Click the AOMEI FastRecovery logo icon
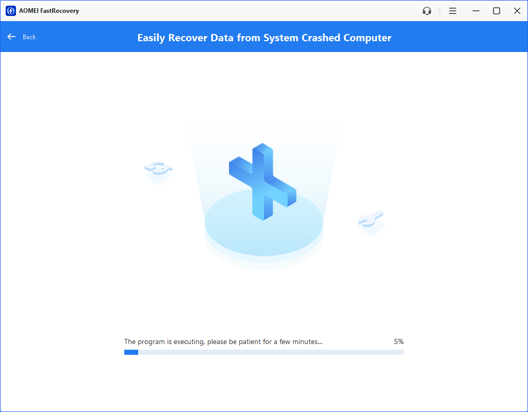Viewport: 528px width, 412px height. [x=11, y=11]
